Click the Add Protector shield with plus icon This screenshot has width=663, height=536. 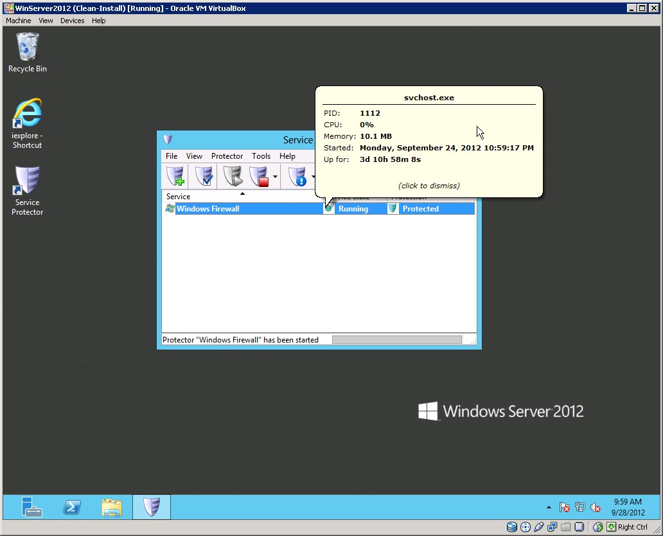(x=175, y=176)
